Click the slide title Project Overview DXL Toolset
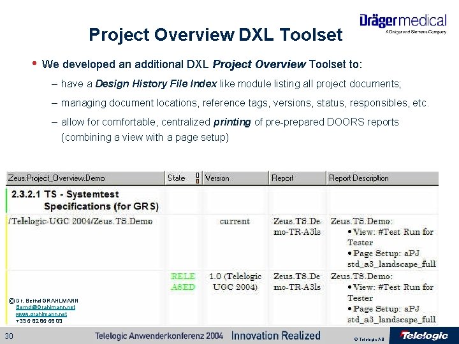The width and height of the screenshot is (459, 344). 215,34
